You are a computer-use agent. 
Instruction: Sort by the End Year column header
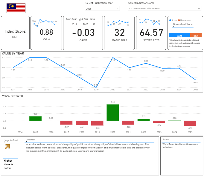[x=83, y=19]
